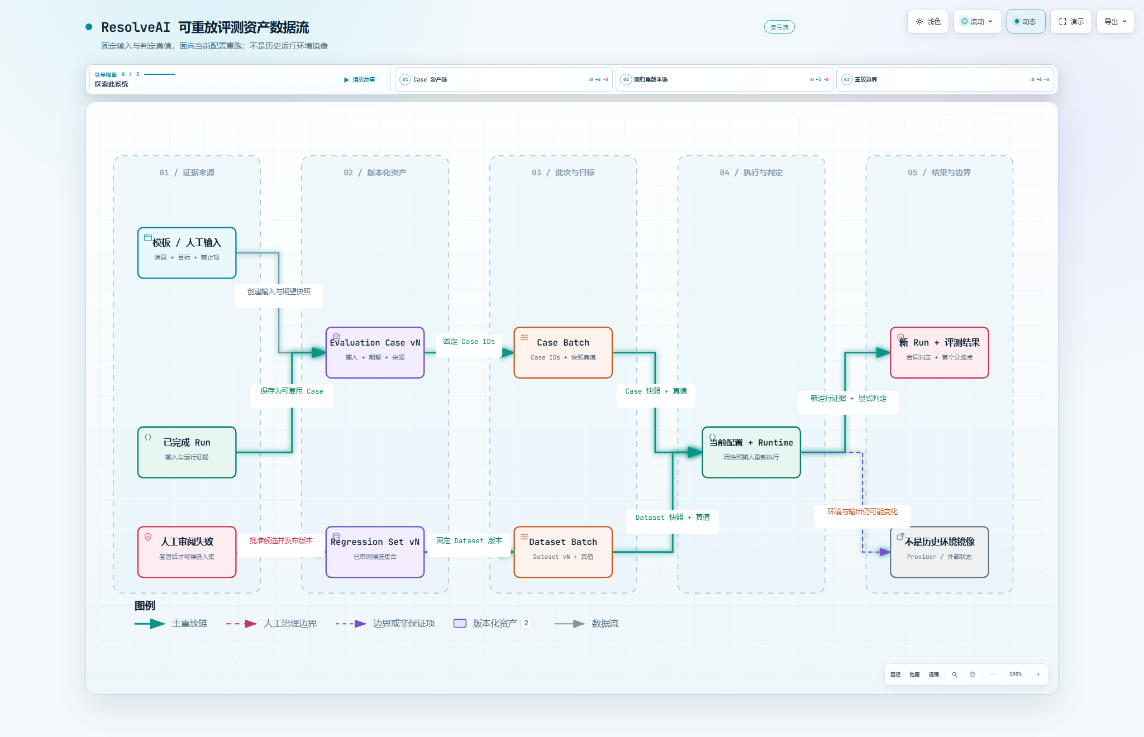Click the teal dot beside the ResolveAI title
The height and width of the screenshot is (737, 1144).
[x=89, y=27]
